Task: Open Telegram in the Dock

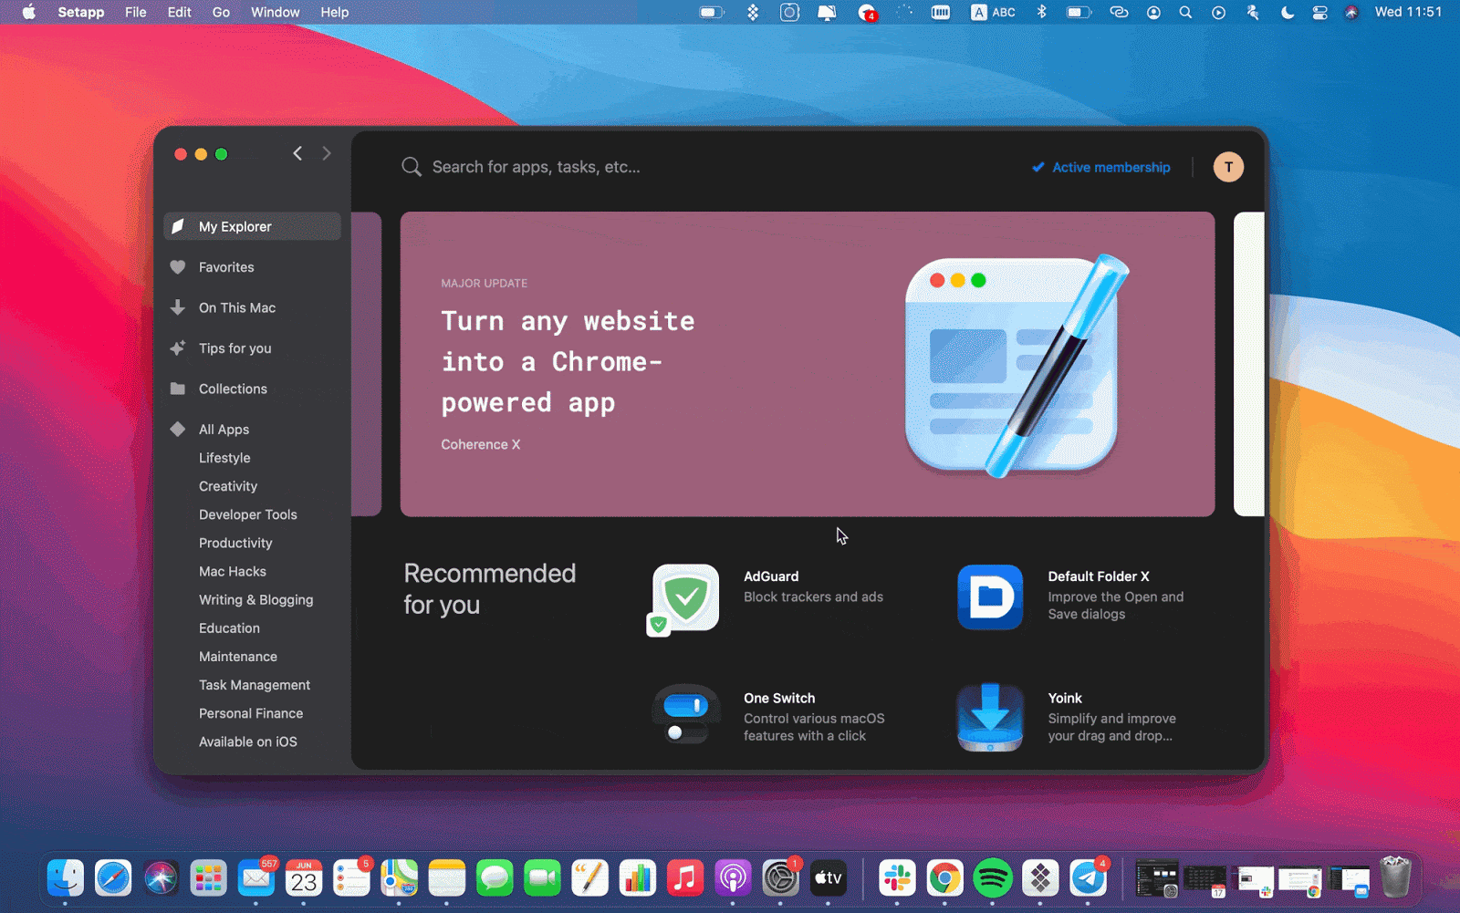Action: click(x=1088, y=878)
